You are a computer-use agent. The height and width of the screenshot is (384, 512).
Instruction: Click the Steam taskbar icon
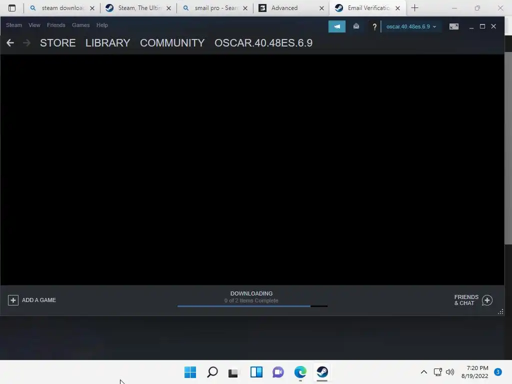[322, 372]
